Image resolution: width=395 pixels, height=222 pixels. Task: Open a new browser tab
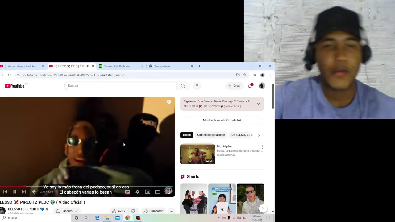(x=199, y=66)
